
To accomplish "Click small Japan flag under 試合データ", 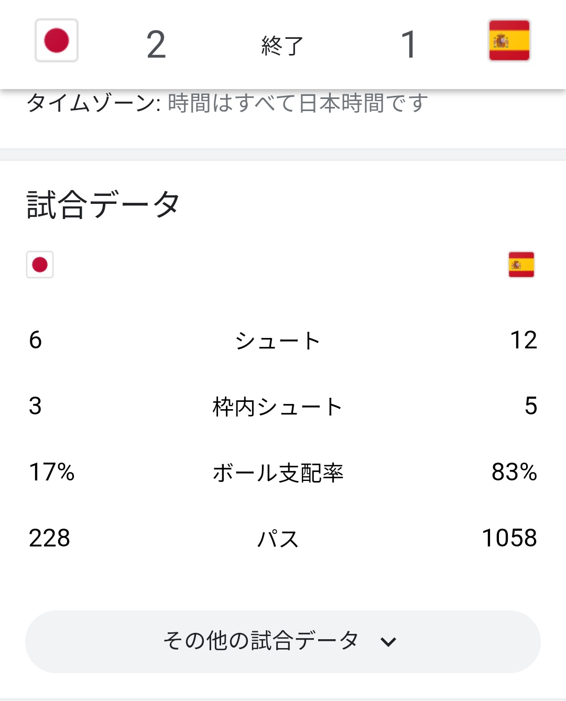I will [40, 265].
